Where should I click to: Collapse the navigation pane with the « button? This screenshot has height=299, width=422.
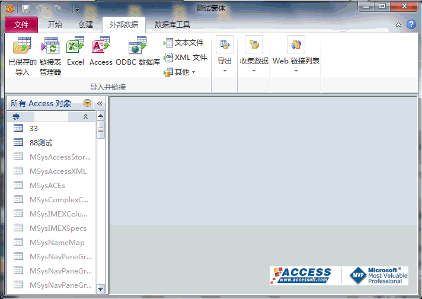click(x=100, y=103)
